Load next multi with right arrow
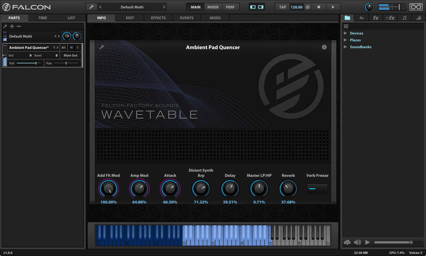Viewport: 426px width, 256px height. (x=164, y=7)
